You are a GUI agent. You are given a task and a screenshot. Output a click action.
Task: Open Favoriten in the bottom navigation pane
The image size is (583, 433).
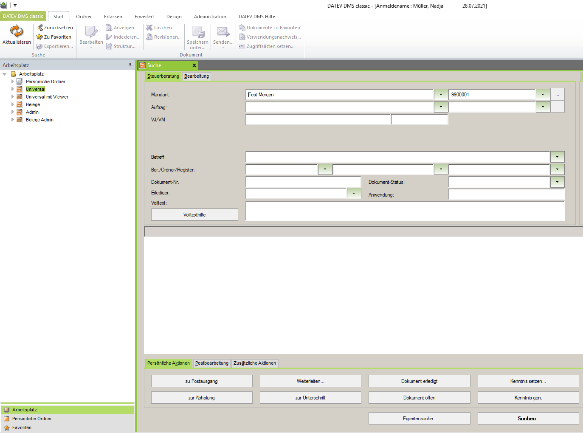coord(67,427)
